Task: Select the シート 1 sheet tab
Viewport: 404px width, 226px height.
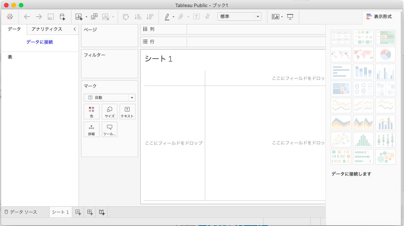Action: [x=61, y=212]
